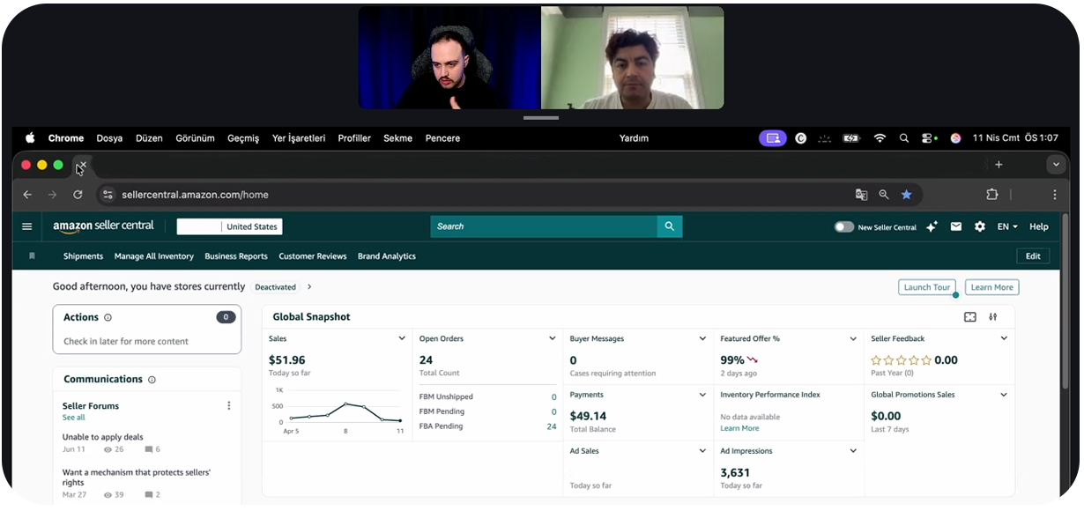Screen dimensions: 1084x511
Task: Open 'Unable to apply deals' forum post
Action: [103, 437]
